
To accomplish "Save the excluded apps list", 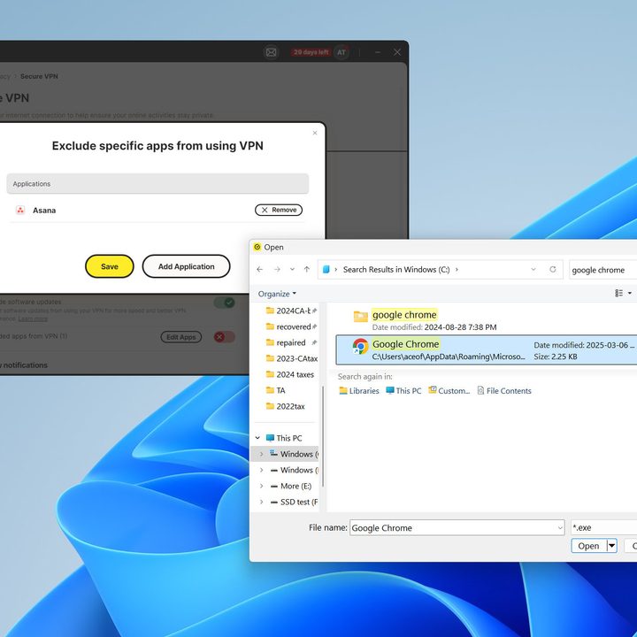I will point(110,266).
